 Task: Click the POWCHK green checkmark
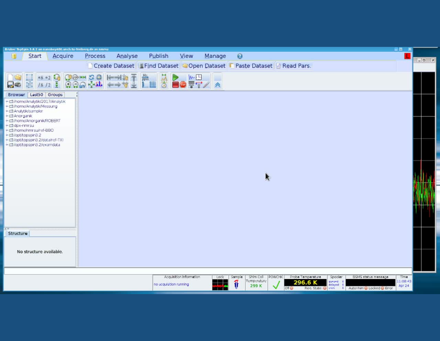276,285
